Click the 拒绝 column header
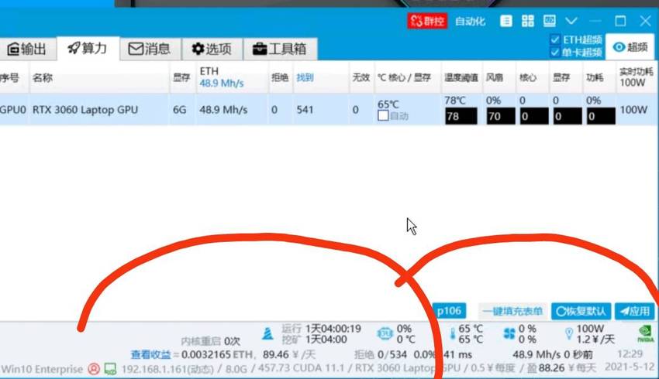 tap(280, 77)
